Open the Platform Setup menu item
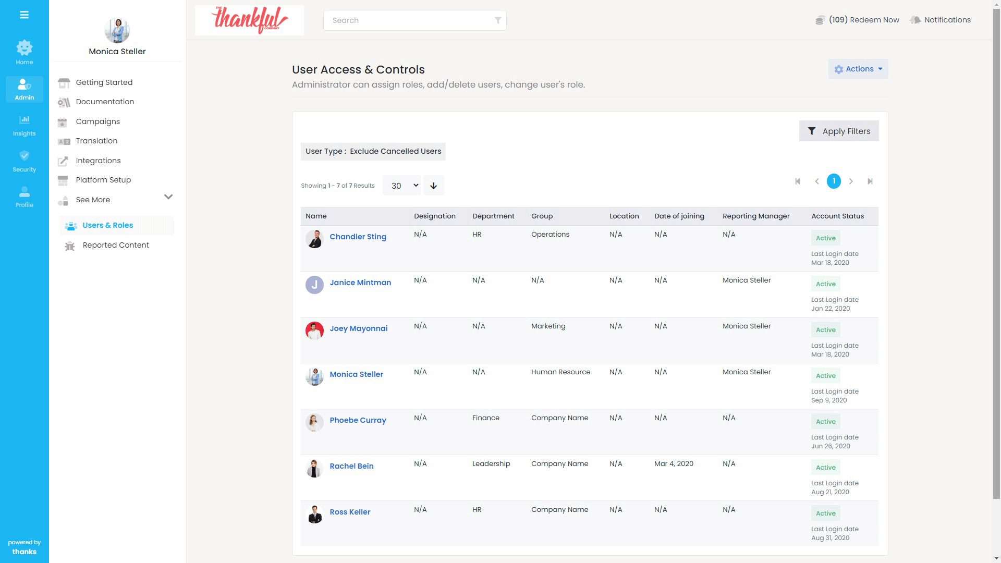 (x=103, y=180)
